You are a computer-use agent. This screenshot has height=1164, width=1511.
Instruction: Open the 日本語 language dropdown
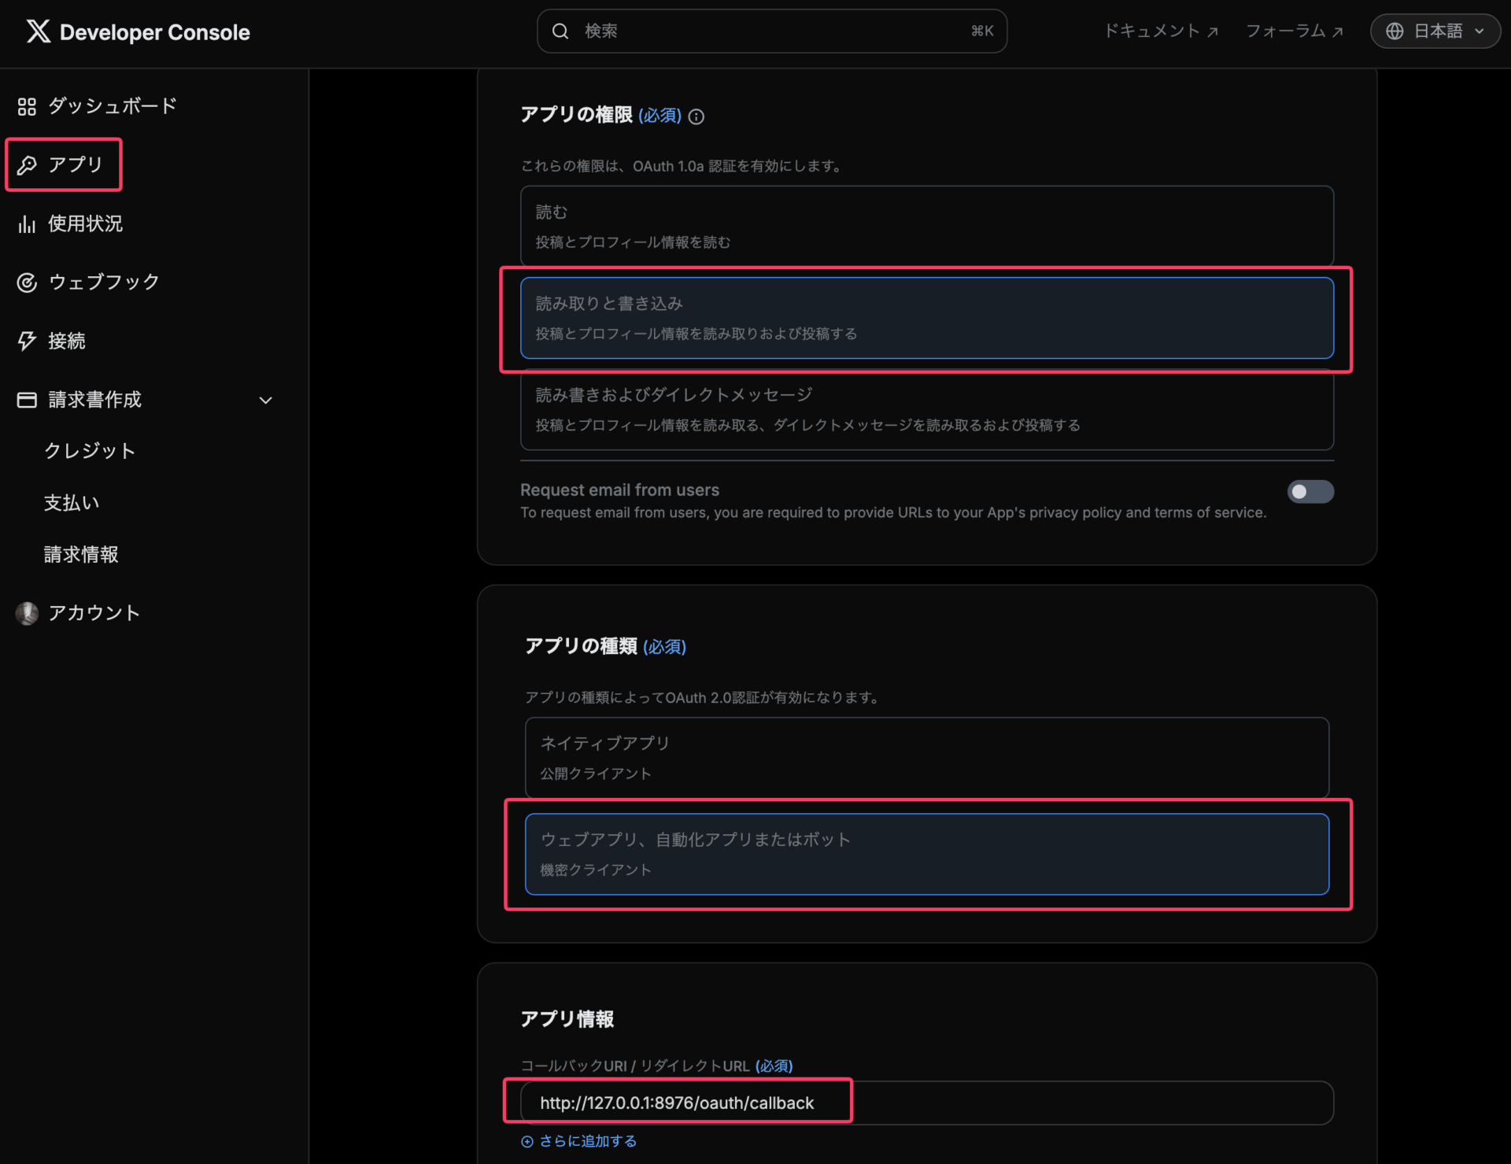click(x=1434, y=31)
